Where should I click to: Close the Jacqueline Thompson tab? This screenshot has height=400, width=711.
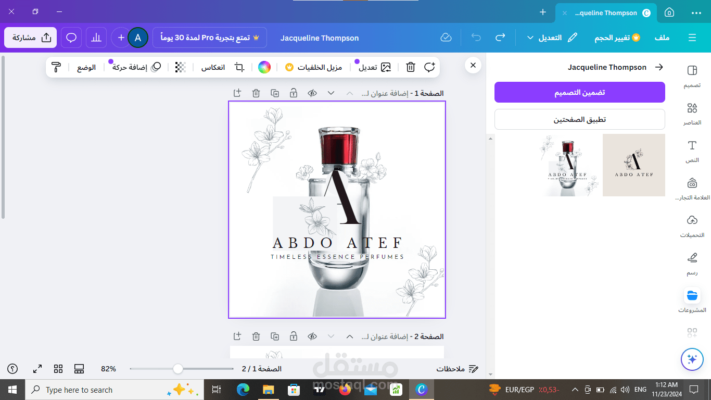click(565, 13)
